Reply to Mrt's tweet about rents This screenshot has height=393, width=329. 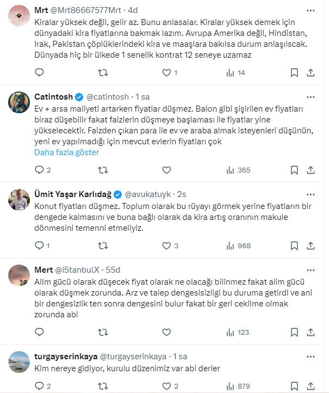[39, 72]
